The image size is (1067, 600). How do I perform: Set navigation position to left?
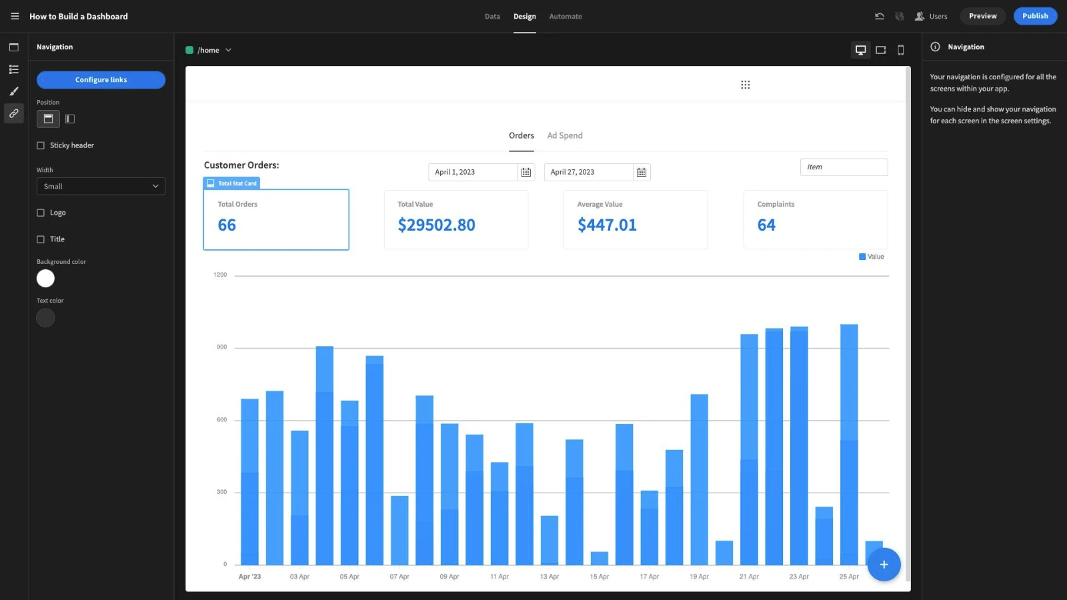pos(70,119)
